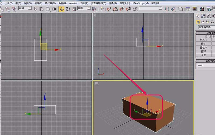Click the 透视 perspective viewport label
The width and height of the screenshot is (215, 135).
tap(96, 83)
